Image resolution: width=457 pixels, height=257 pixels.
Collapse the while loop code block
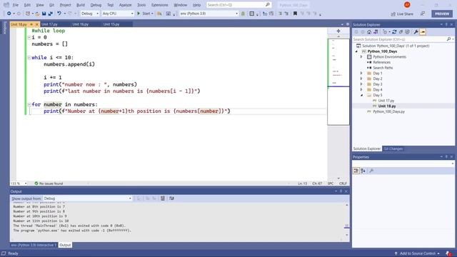pos(29,58)
